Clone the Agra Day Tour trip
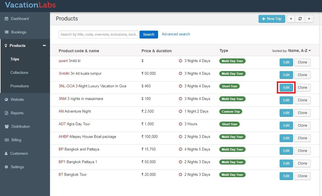This screenshot has width=322, height=196. pyautogui.click(x=302, y=126)
